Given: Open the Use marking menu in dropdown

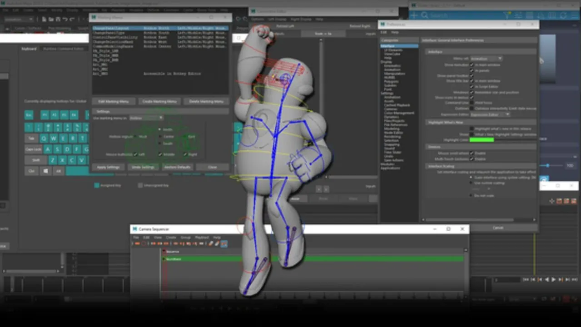Looking at the screenshot, I should (146, 118).
